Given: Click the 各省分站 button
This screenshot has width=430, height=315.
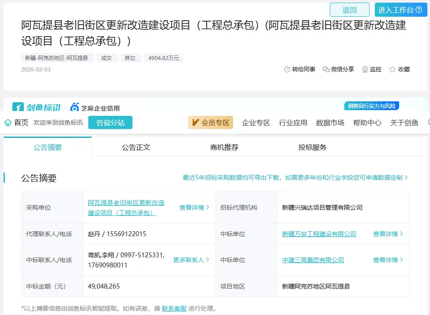Looking at the screenshot, I should tap(110, 122).
